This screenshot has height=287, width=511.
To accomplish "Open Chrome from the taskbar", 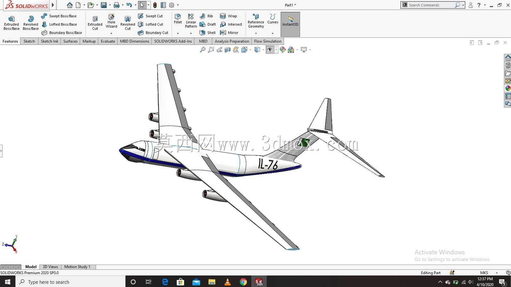I will tap(243, 282).
